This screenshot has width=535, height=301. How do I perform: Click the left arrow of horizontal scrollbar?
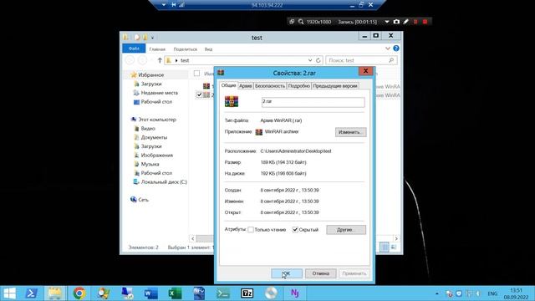point(193,238)
